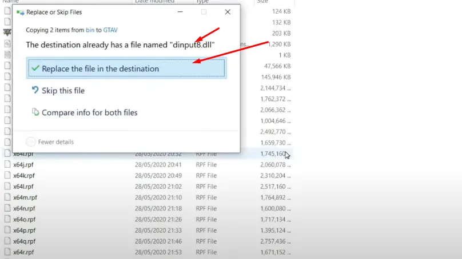This screenshot has height=259, width=462.
Task: Open the GTAV destination folder link
Action: click(x=110, y=29)
